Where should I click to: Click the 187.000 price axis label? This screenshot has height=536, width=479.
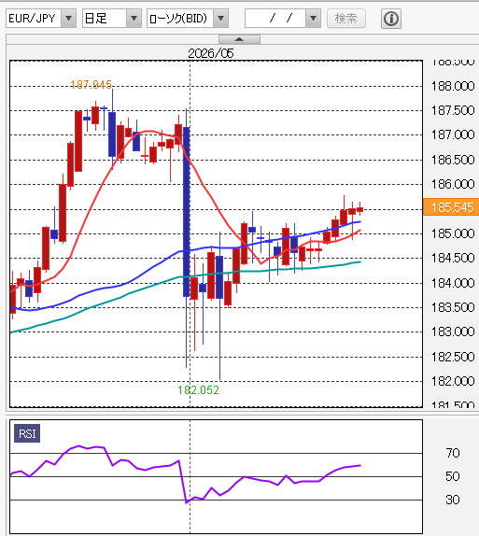point(453,134)
